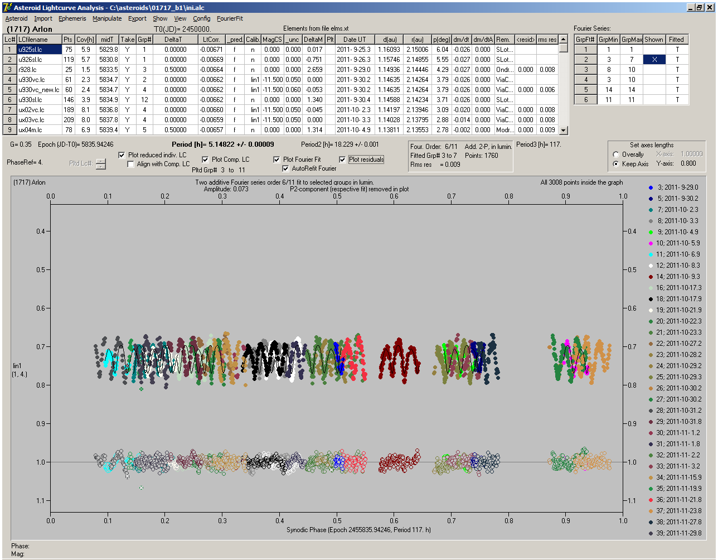Select the Keep Axis radio button
718x560 pixels.
(x=615, y=164)
